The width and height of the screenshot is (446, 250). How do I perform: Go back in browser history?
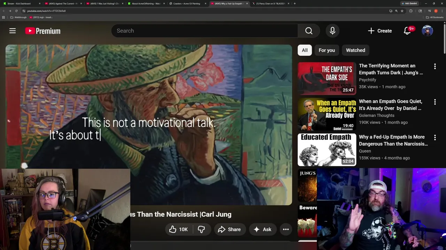tap(4, 11)
